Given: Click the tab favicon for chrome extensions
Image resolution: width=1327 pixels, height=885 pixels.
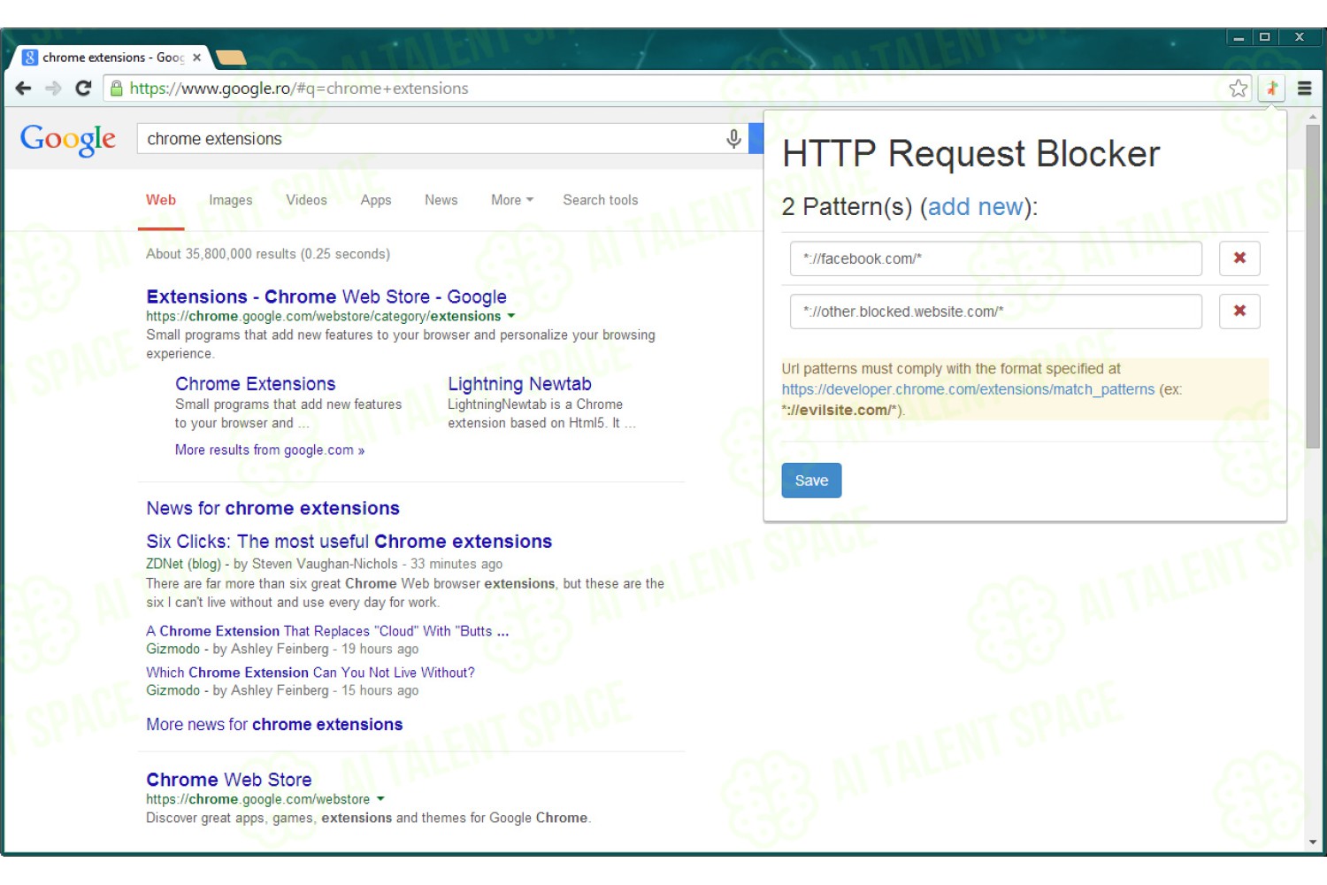Looking at the screenshot, I should [30, 58].
